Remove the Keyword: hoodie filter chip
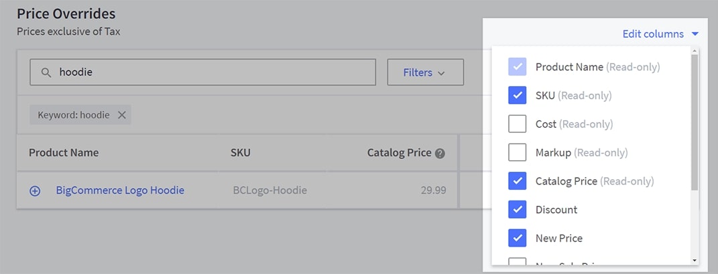 (x=121, y=115)
